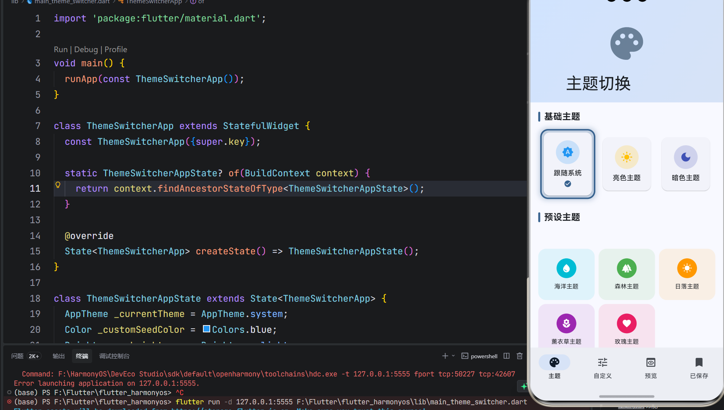Choose the 海洋主题 preset
724x410 pixels.
tap(566, 274)
